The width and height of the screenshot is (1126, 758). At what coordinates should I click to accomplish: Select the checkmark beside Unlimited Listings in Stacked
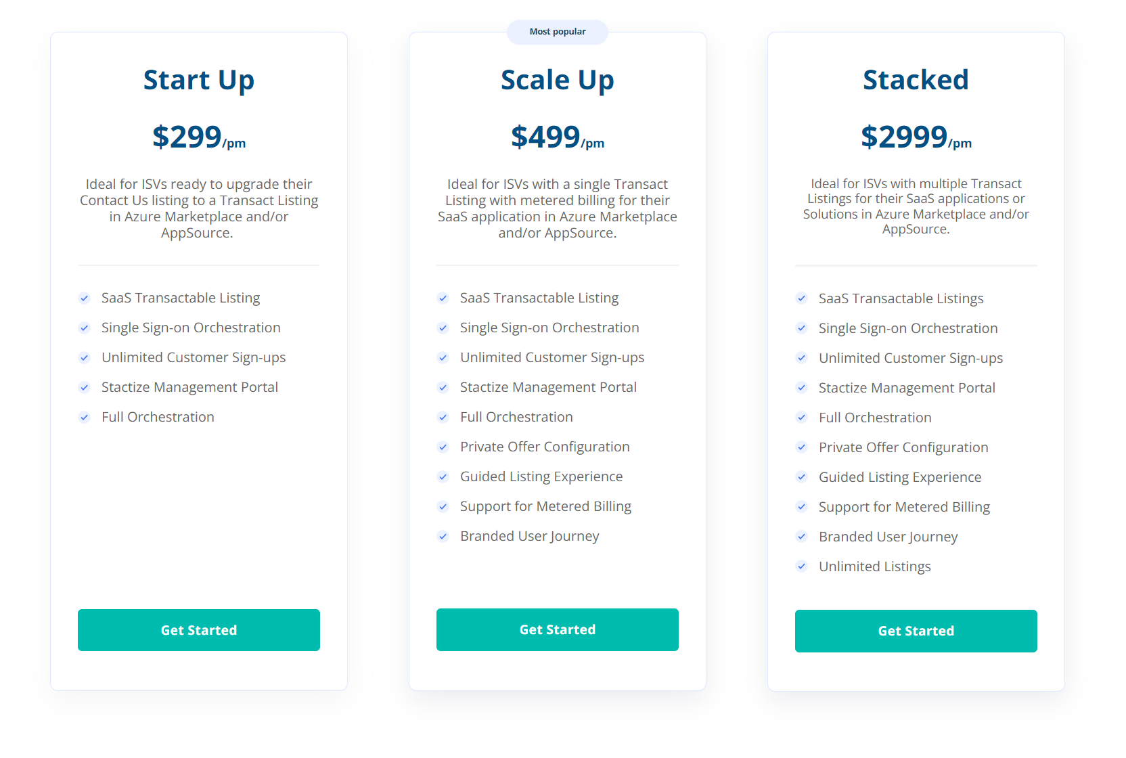point(802,566)
